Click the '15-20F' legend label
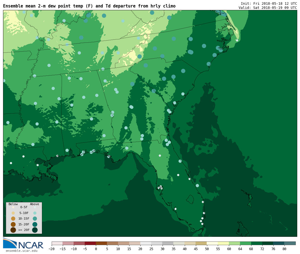This screenshot has width=300, height=254. 24,224
